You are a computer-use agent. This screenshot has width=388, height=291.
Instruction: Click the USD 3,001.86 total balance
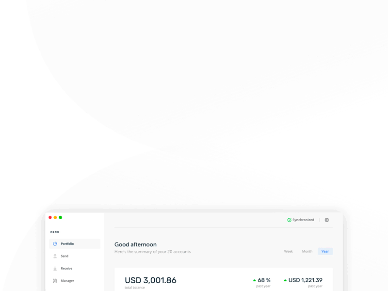pos(150,280)
